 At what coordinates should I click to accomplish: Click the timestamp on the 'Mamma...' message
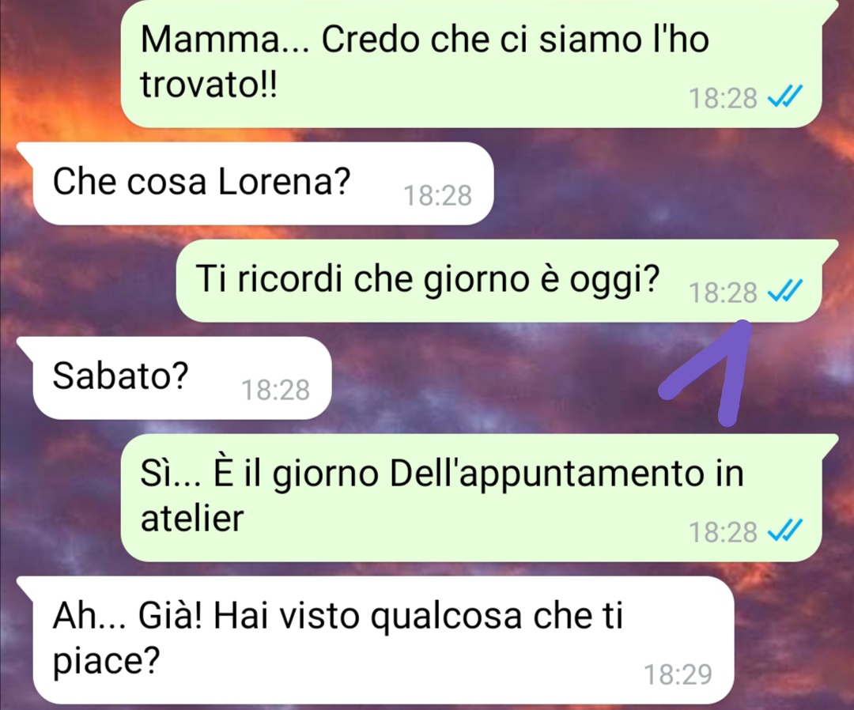723,98
